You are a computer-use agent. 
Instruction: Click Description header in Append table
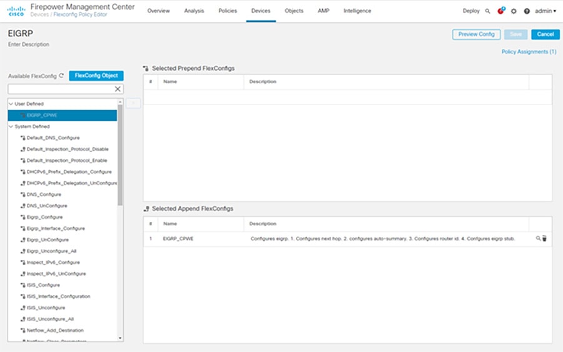pyautogui.click(x=263, y=224)
